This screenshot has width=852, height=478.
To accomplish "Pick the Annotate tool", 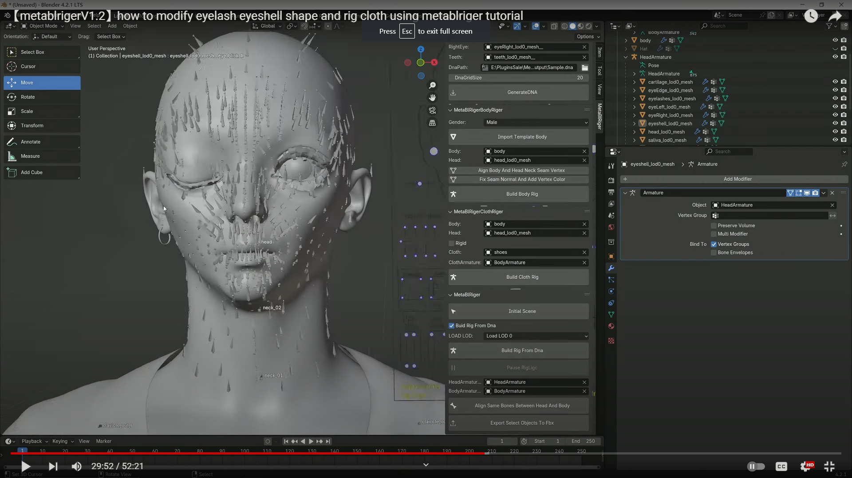I will [42, 142].
